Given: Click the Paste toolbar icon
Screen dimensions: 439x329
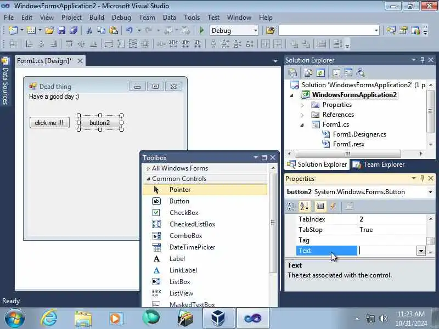Looking at the screenshot, I should [x=114, y=30].
